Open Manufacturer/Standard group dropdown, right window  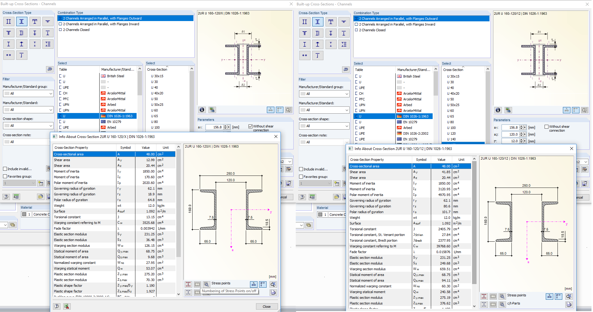[x=324, y=94]
